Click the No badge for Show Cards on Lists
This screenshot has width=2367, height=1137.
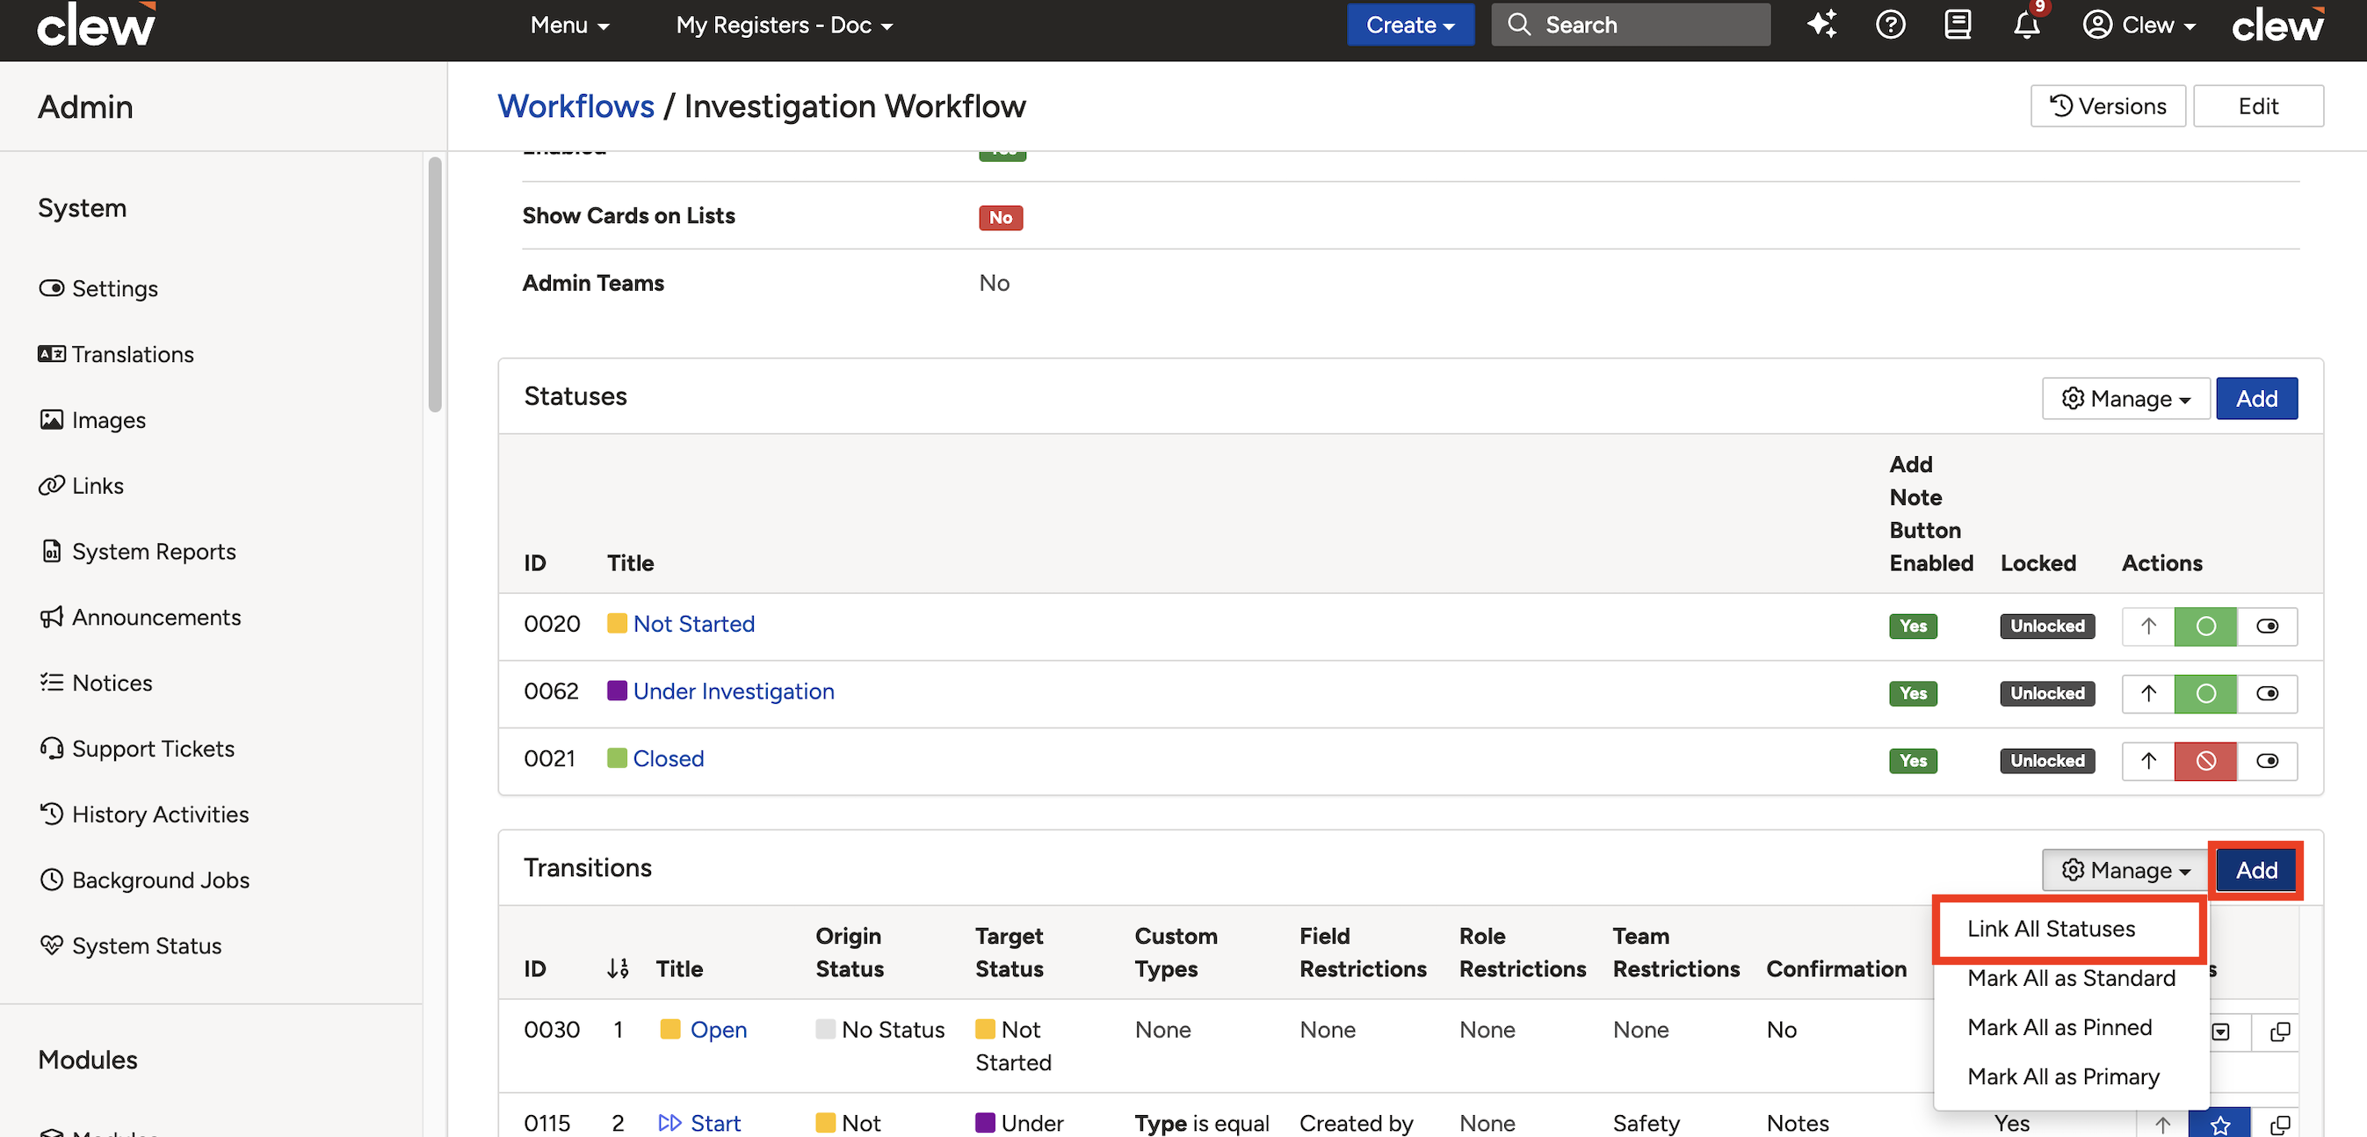(1000, 218)
